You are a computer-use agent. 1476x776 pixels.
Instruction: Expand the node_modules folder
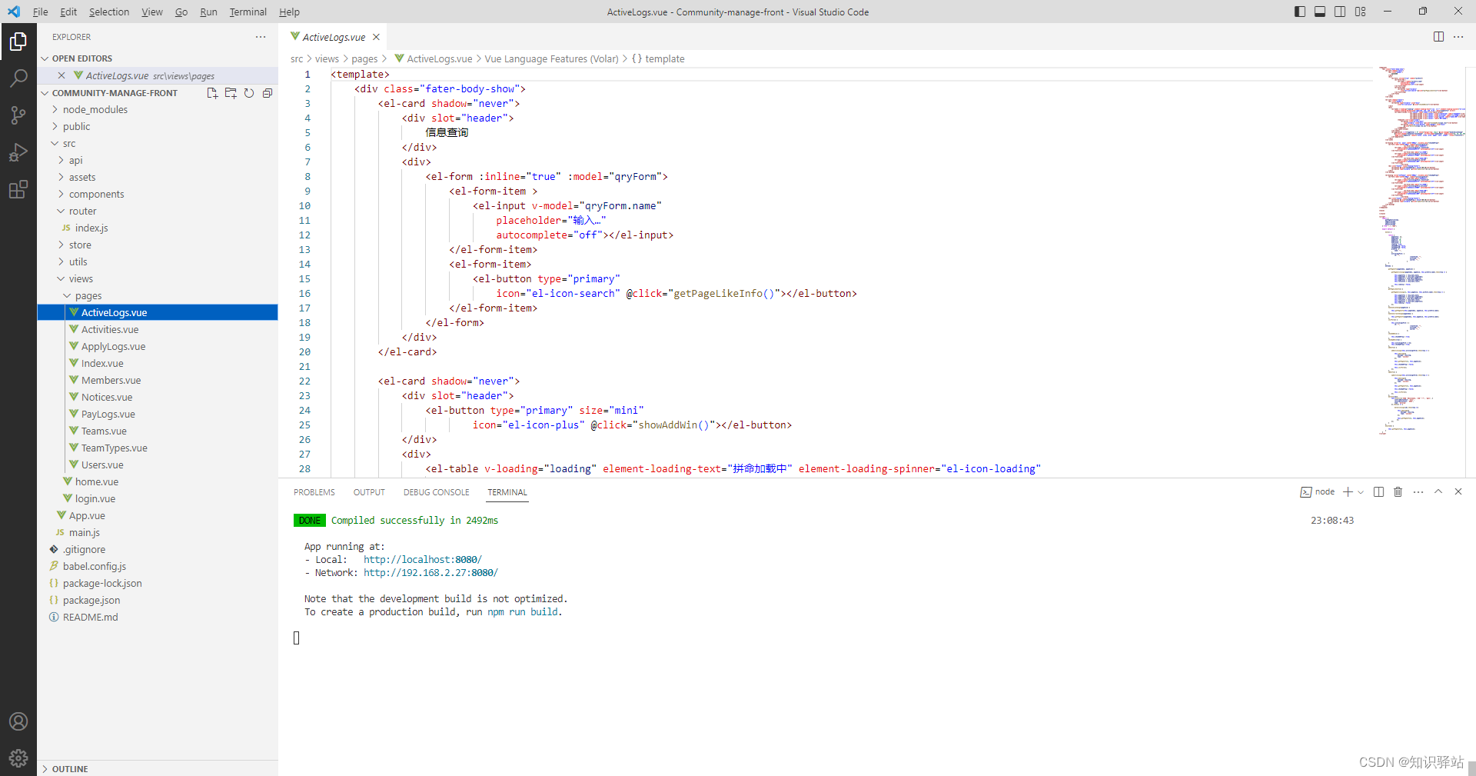click(x=158, y=110)
